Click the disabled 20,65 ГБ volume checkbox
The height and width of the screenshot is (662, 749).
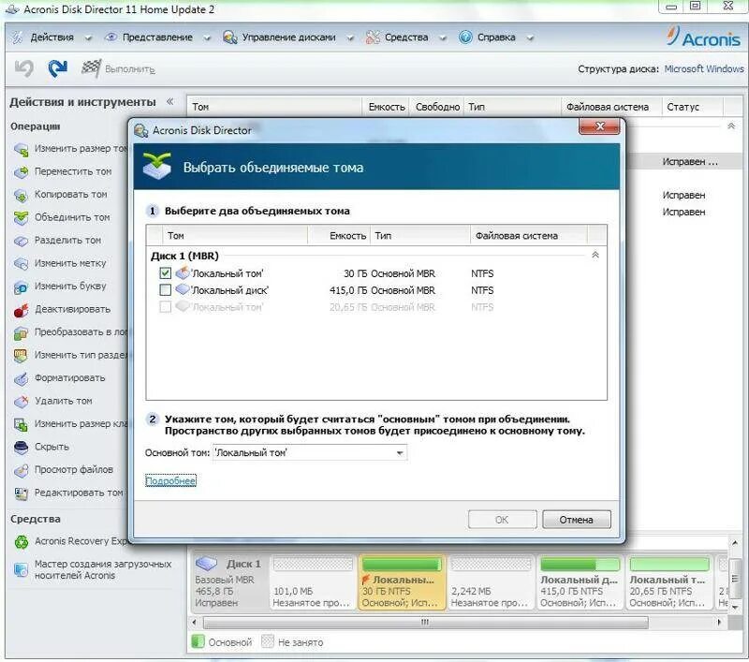(x=166, y=306)
